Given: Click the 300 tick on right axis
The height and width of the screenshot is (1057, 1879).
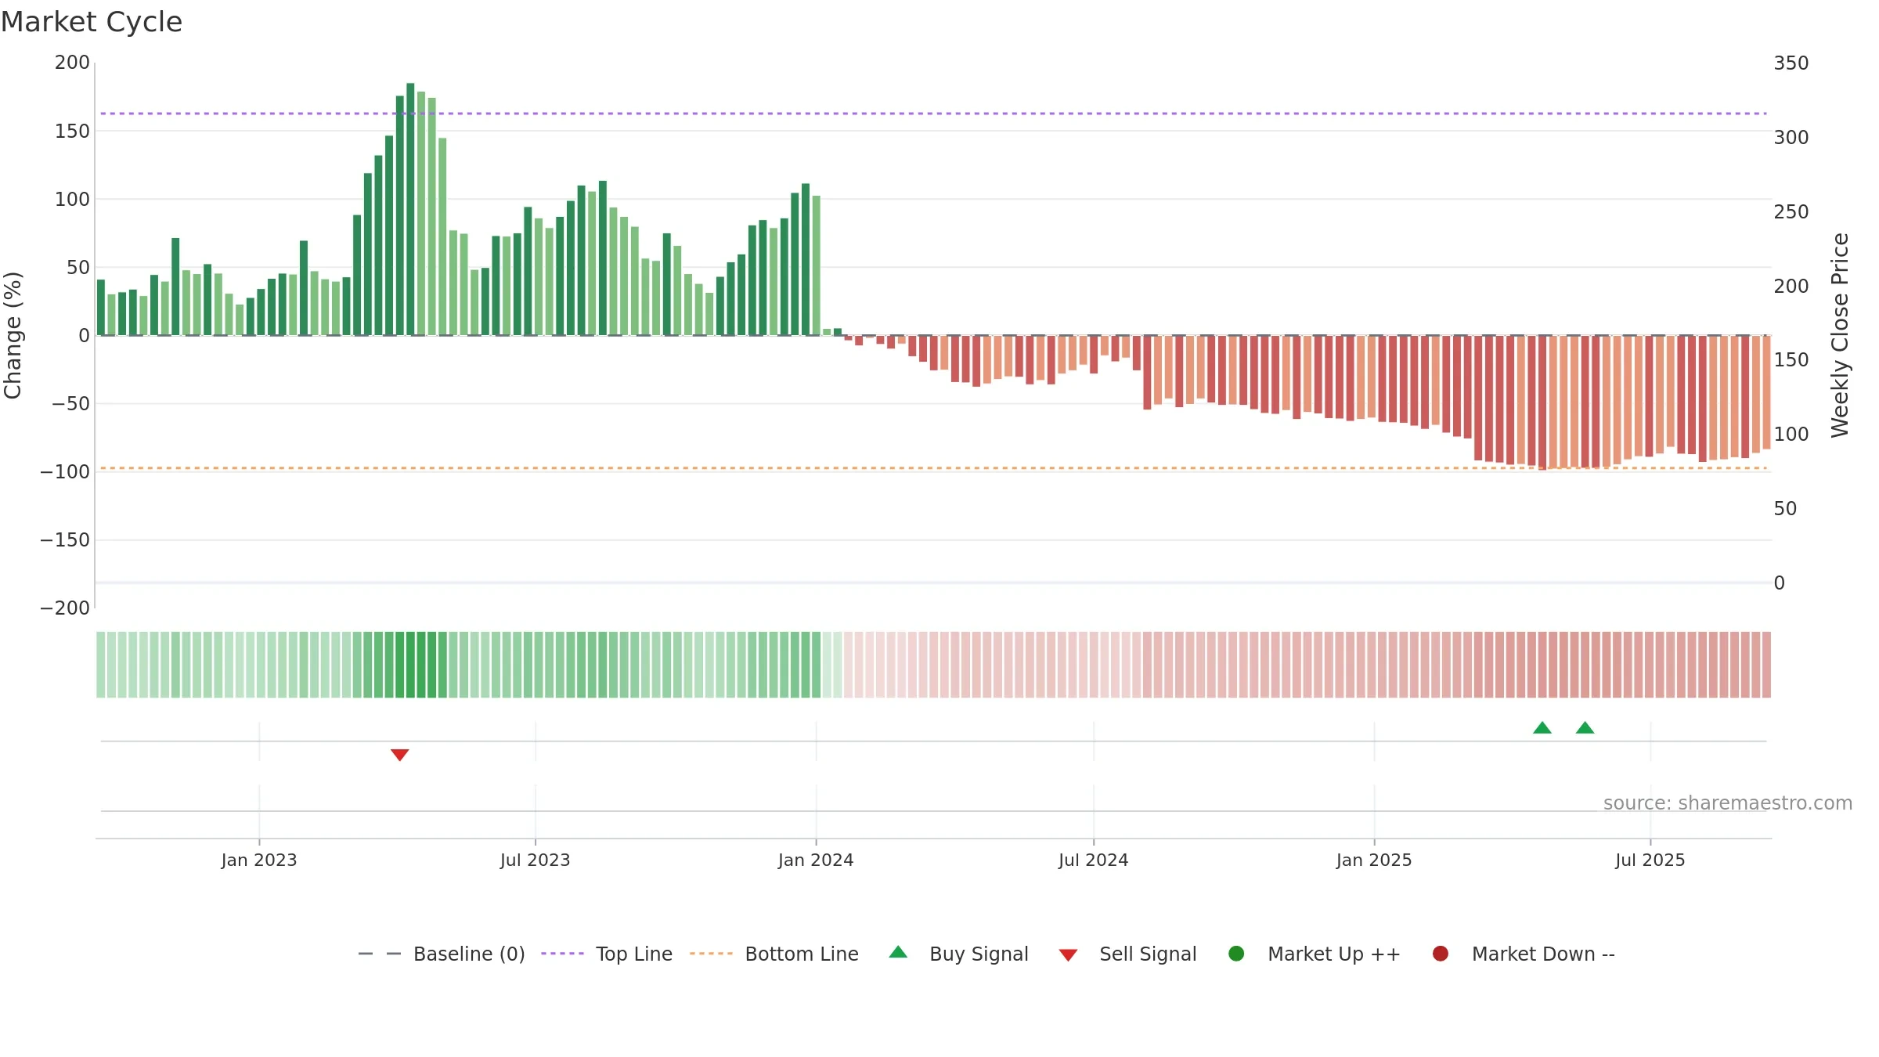Looking at the screenshot, I should pos(1791,137).
